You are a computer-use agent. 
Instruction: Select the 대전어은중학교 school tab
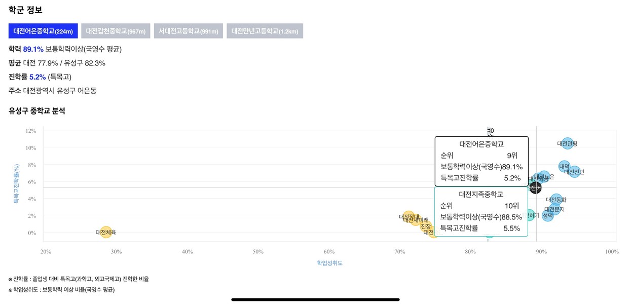pyautogui.click(x=43, y=31)
